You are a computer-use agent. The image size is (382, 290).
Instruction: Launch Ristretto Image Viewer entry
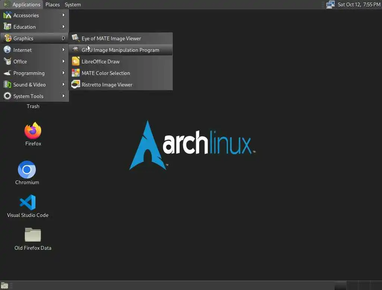[x=120, y=85]
